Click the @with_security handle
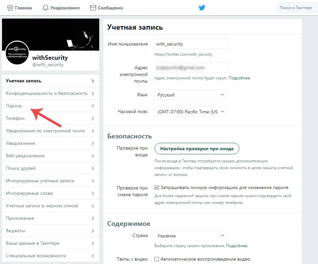This screenshot has height=264, width=318. tap(48, 65)
